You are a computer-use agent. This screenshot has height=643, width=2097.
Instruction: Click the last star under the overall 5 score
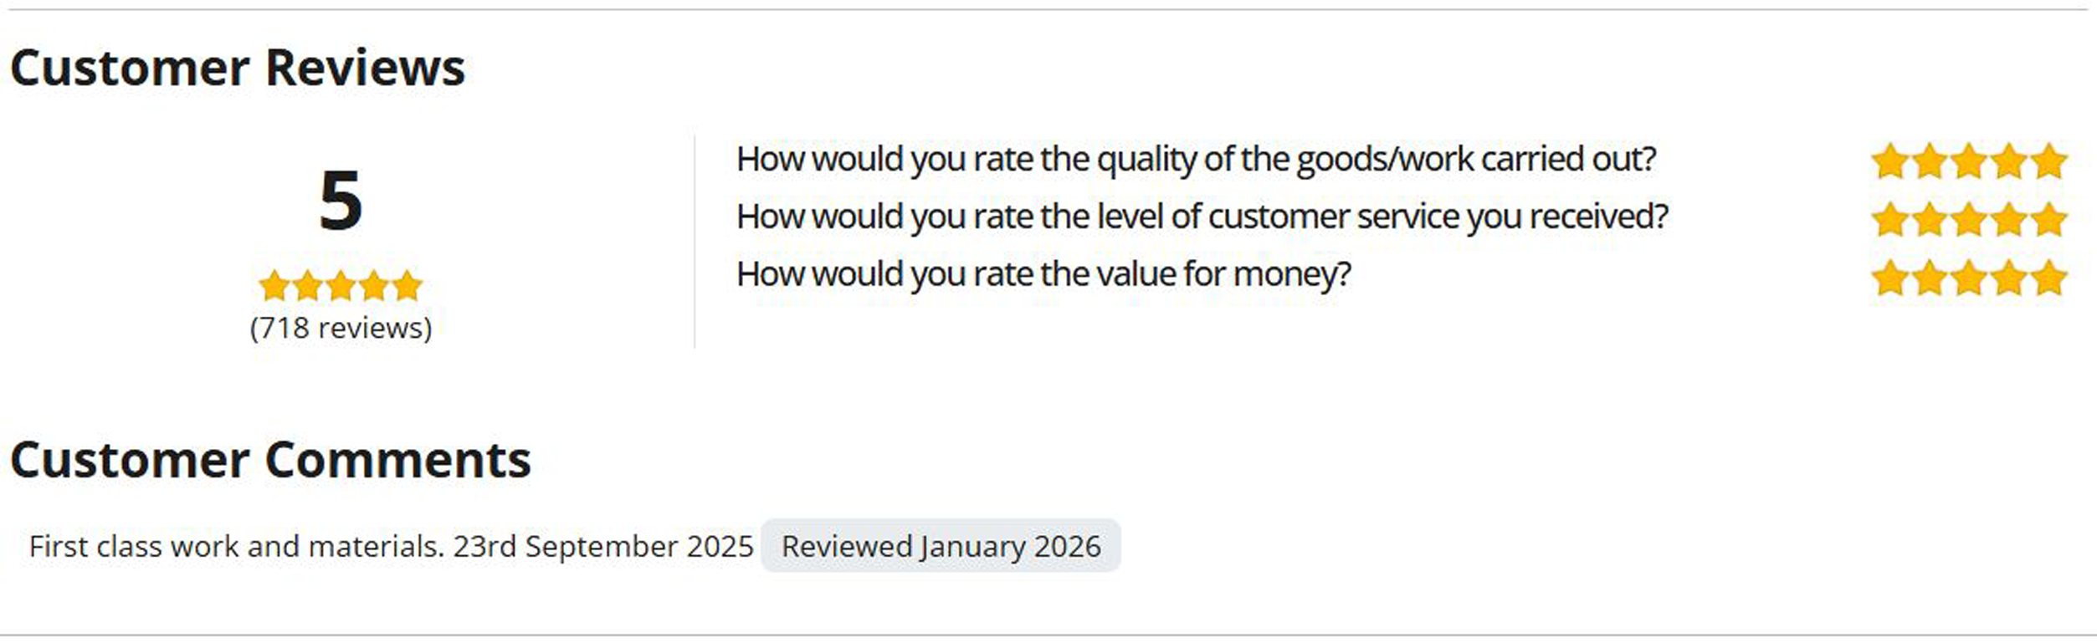(x=408, y=286)
